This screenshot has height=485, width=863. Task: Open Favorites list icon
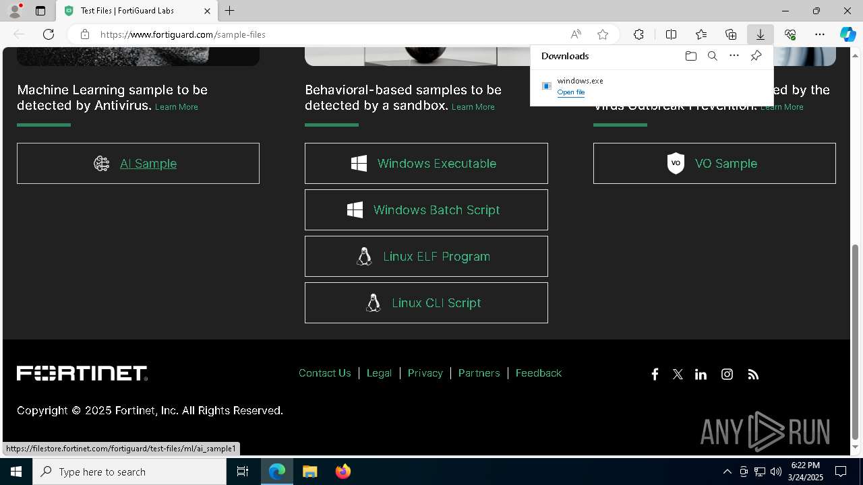coord(701,34)
